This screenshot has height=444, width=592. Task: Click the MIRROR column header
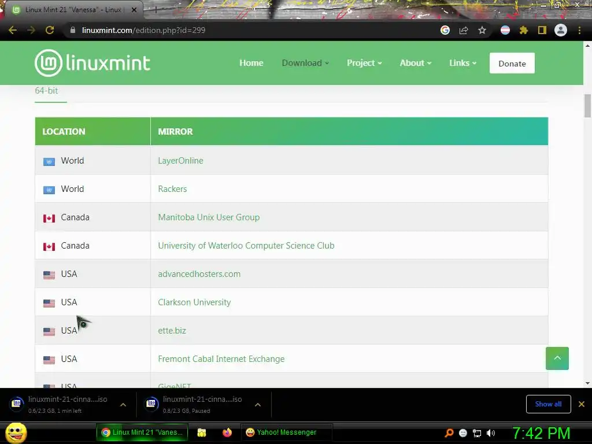pos(349,131)
